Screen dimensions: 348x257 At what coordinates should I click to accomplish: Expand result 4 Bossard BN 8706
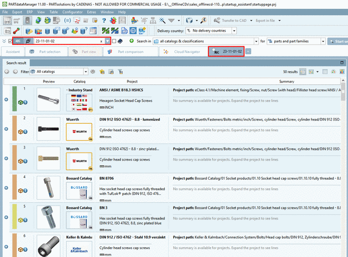click(x=6, y=188)
